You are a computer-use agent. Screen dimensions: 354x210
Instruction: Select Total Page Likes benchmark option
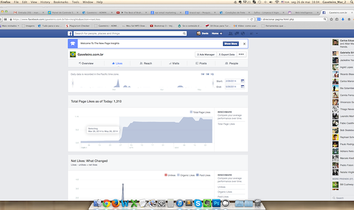226,124
